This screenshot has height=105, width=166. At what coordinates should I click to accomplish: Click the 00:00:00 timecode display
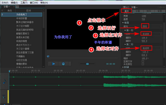111,64
